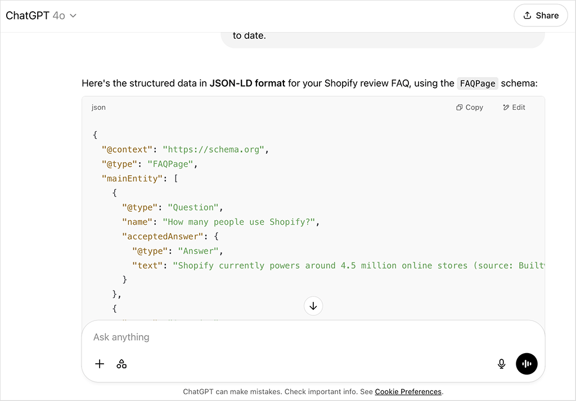576x401 pixels.
Task: Click the bold "JSON-LD format" text
Action: point(247,83)
